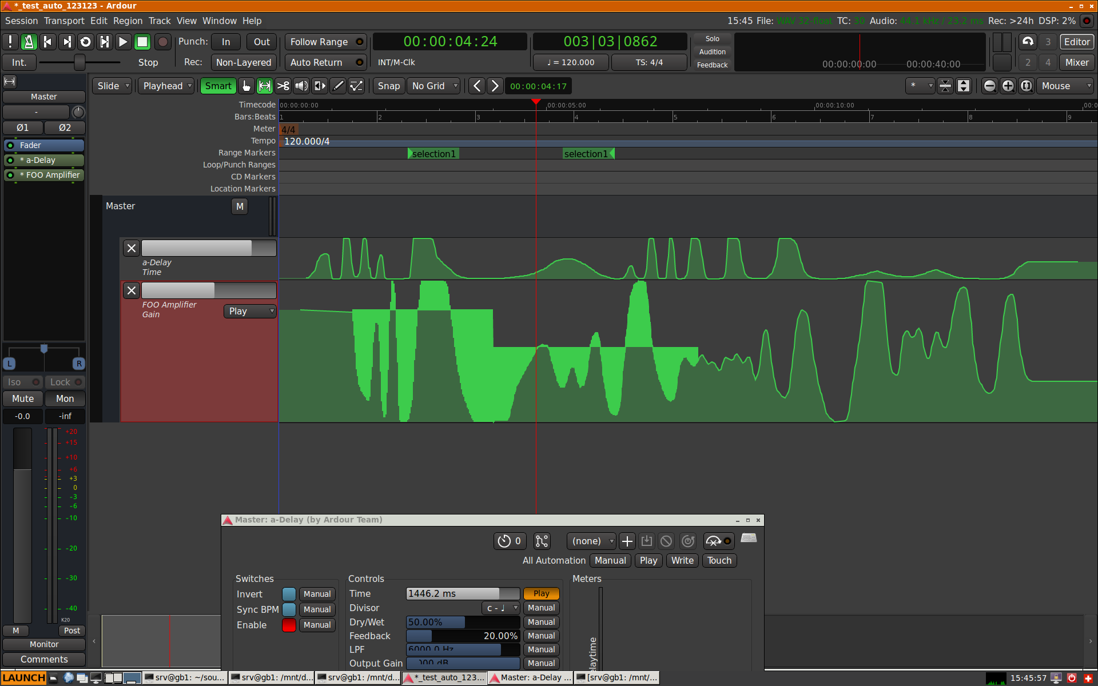Select the Cut scissors tool
The image size is (1098, 686).
[283, 86]
